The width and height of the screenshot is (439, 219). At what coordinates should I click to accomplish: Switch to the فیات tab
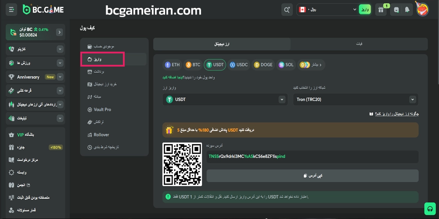[x=359, y=44]
